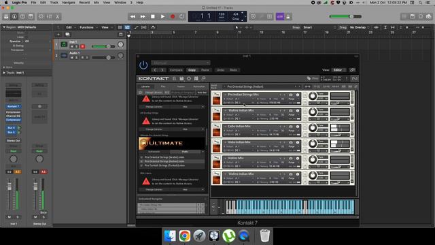Start playback with the Play button
The width and height of the screenshot is (435, 245).
click(x=162, y=16)
